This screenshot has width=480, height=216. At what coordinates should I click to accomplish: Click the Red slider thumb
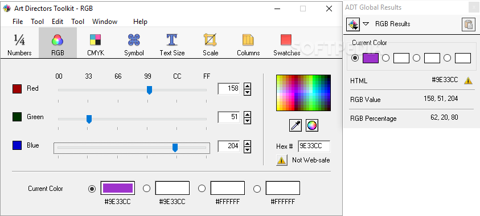(149, 90)
